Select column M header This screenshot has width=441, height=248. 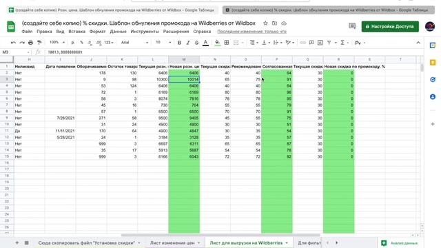tap(184, 59)
